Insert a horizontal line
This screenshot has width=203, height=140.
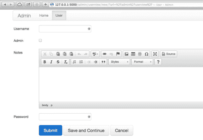[x=140, y=54]
